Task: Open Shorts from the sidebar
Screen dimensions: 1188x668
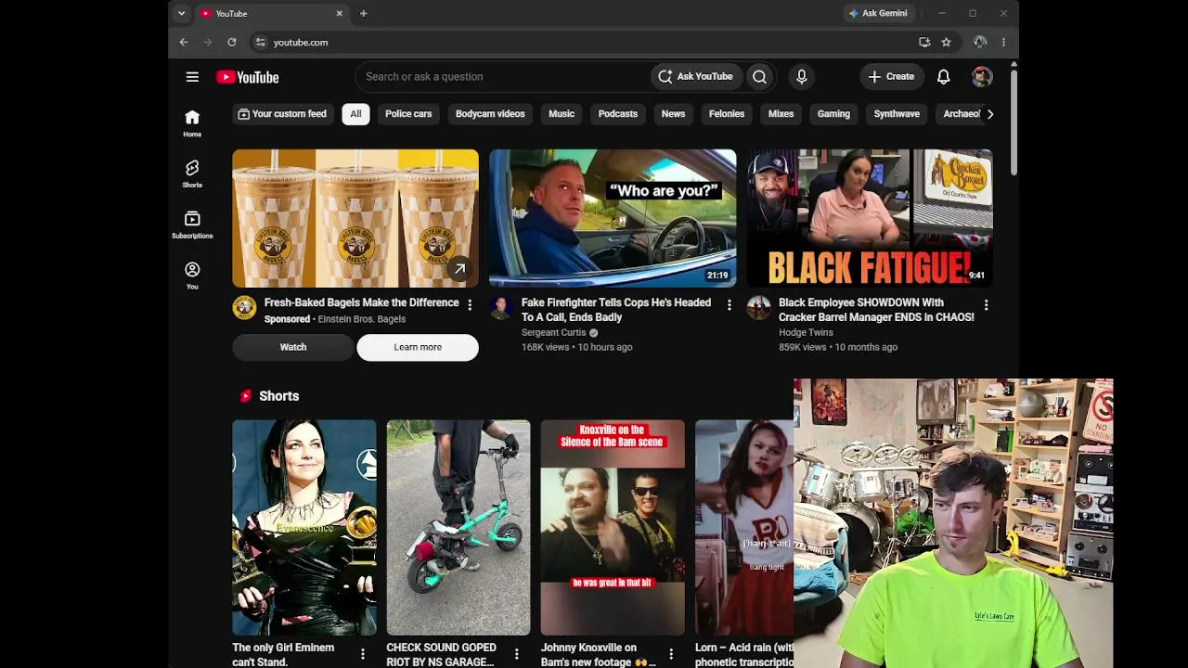Action: [192, 174]
